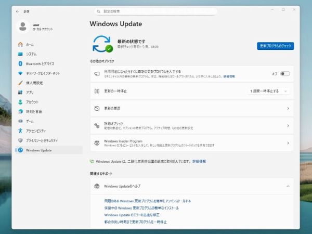Click the Windows Update circular arrows sidebar icon
312x234 pixels.
tap(20, 150)
